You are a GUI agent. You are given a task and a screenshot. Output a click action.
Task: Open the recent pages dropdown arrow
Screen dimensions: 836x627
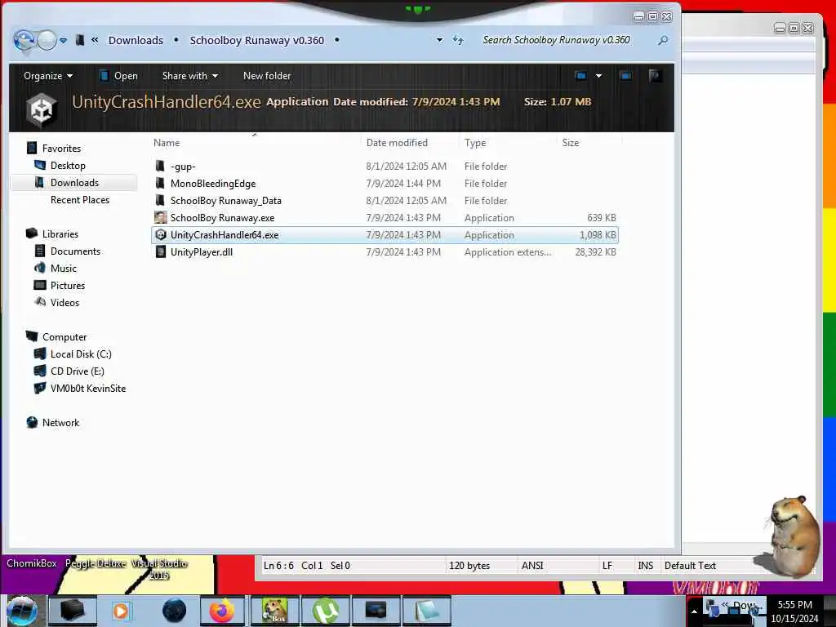pos(64,41)
